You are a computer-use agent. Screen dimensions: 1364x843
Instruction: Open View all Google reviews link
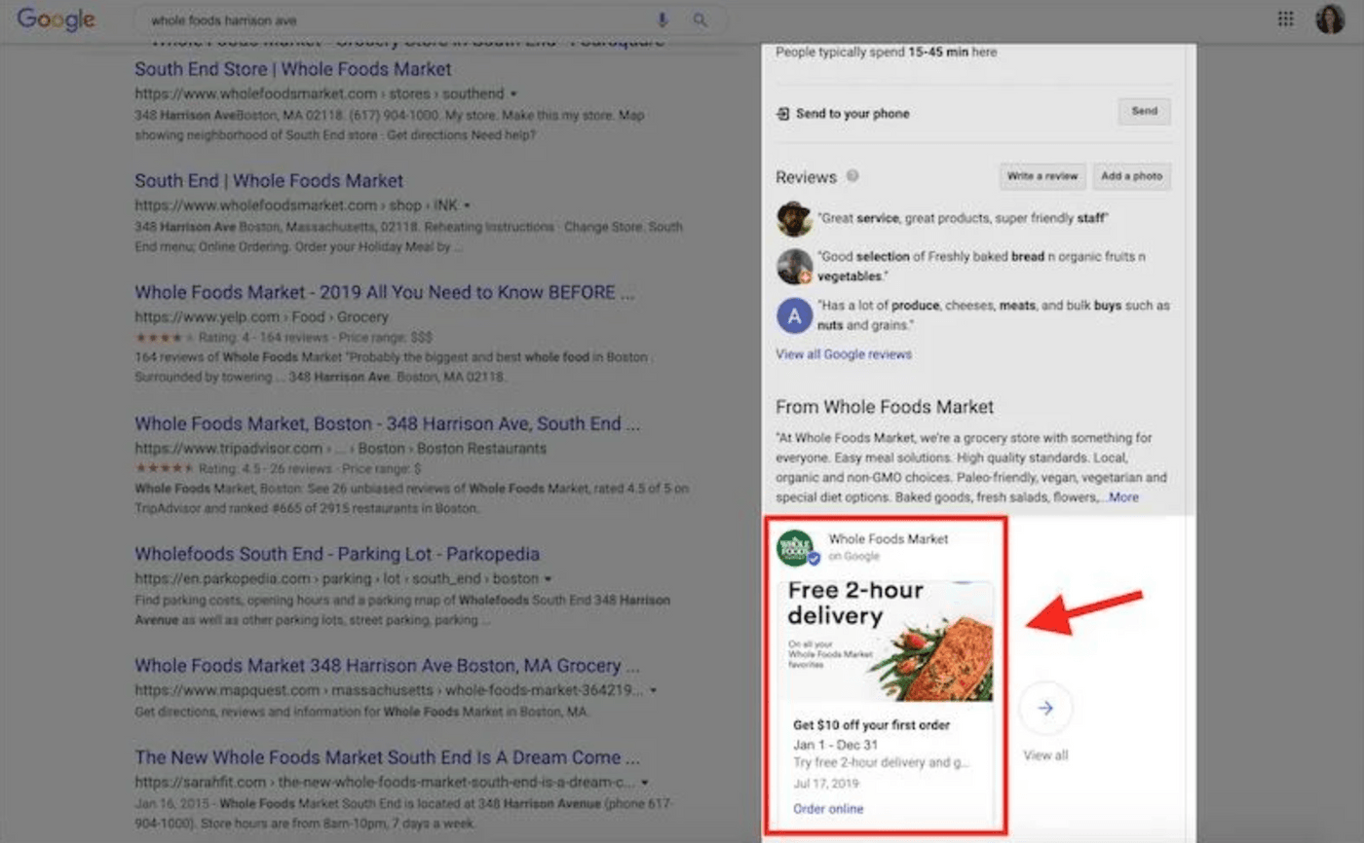click(844, 354)
